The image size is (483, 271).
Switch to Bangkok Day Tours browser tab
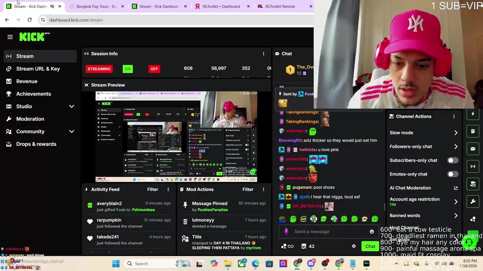click(97, 6)
